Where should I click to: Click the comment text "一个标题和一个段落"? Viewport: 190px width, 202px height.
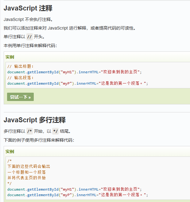pyautogui.click(x=27, y=172)
